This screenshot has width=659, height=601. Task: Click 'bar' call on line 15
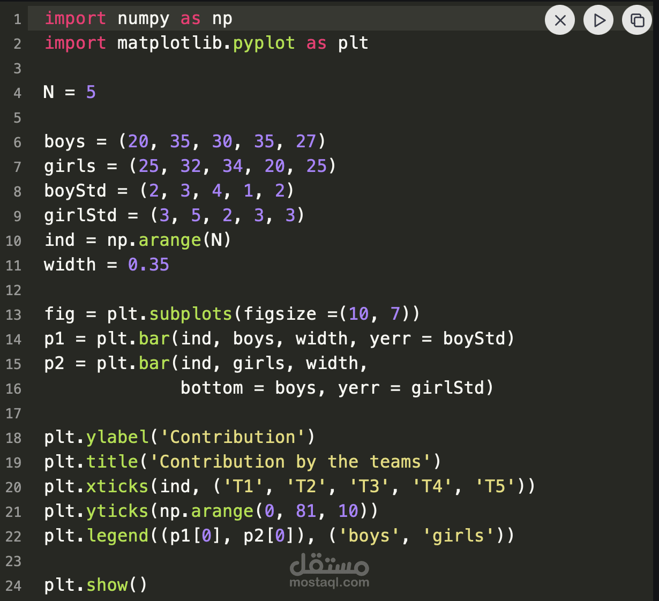[154, 363]
